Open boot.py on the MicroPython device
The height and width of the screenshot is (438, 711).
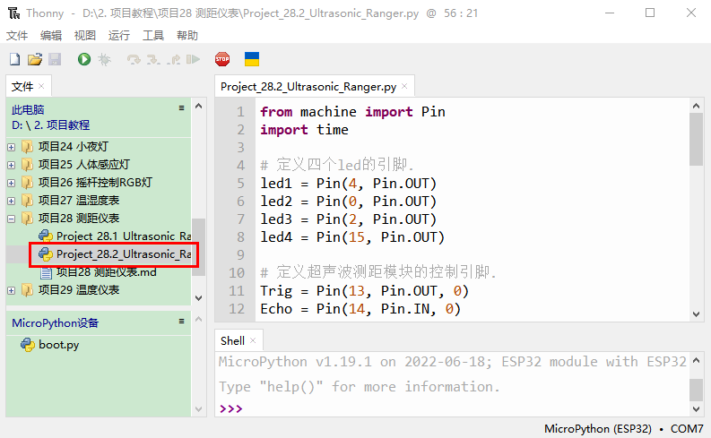point(58,345)
